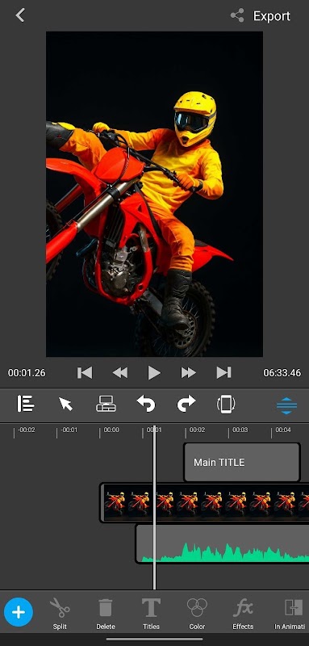Tap the Split scissors tool
The height and width of the screenshot is (646, 309).
coord(60,613)
